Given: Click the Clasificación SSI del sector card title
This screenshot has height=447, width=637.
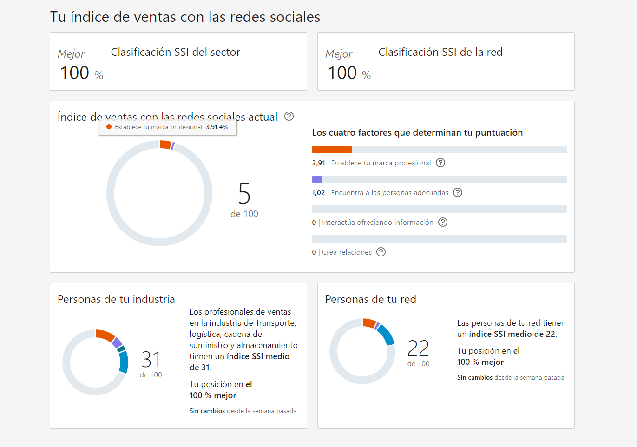Looking at the screenshot, I should click(x=176, y=52).
